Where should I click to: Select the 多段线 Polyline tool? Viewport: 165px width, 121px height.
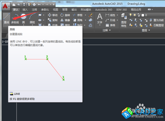pos(15,18)
